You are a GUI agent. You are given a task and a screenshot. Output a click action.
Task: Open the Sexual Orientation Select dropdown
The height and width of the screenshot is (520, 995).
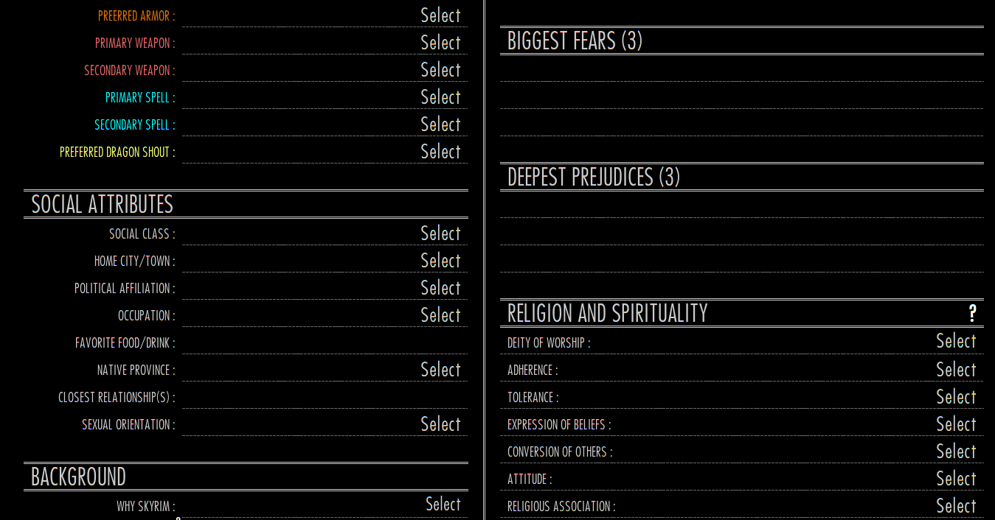(x=440, y=424)
